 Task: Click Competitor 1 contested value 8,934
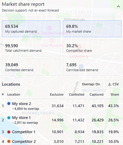click(80, 132)
